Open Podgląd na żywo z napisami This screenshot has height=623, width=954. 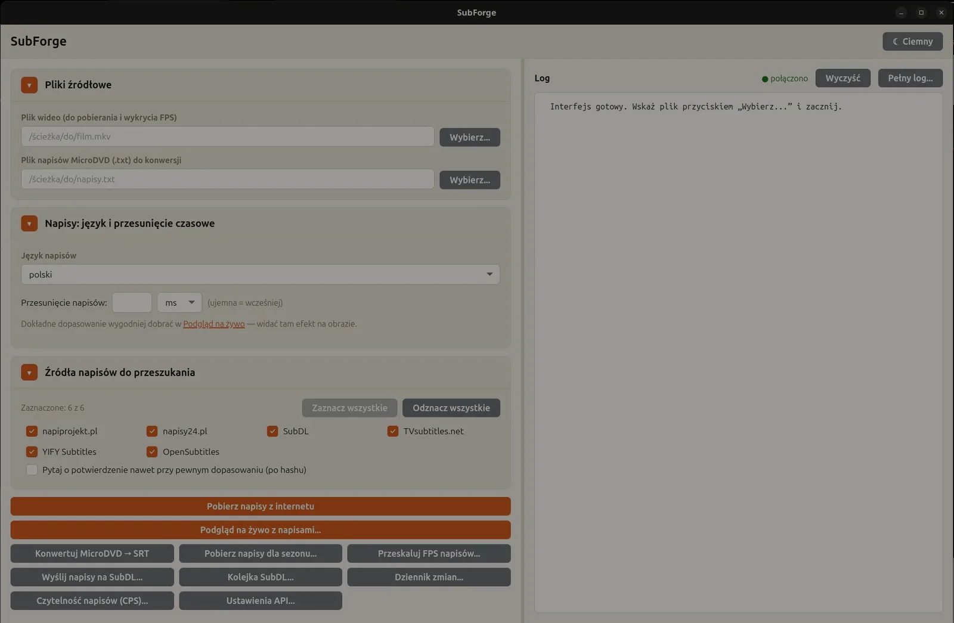point(261,530)
